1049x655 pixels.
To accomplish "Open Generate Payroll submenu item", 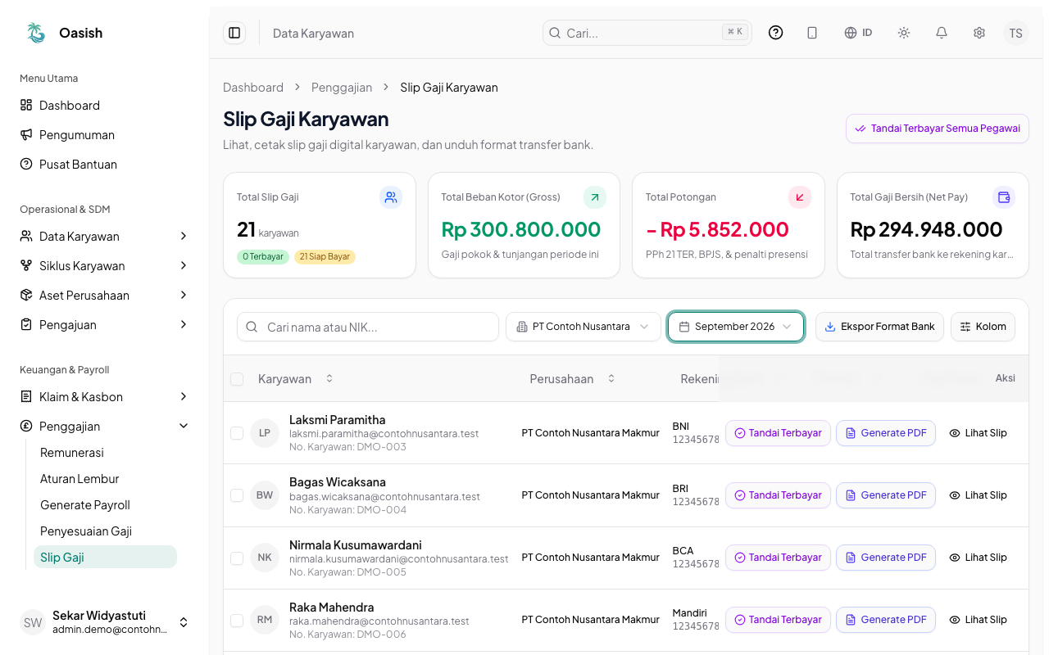I will 105,505.
